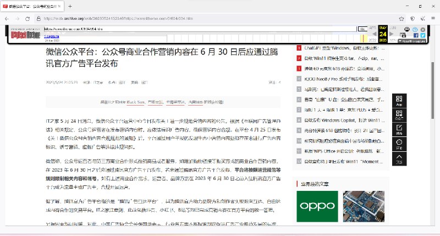Open the '1 capture' link
This screenshot has height=236, width=440.
(52, 36)
